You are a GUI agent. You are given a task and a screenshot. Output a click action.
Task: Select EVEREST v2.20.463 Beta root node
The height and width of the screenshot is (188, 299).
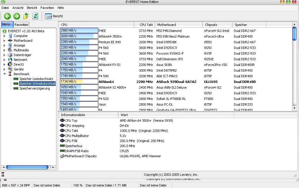tap(26, 31)
